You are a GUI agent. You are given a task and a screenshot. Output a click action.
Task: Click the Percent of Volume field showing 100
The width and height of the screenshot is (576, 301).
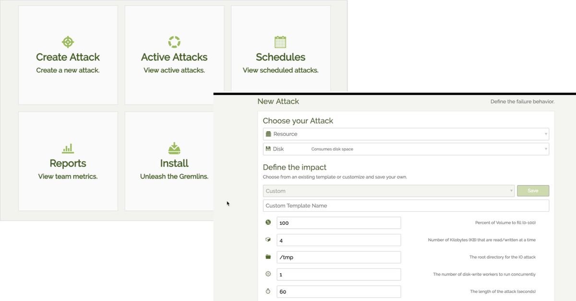pyautogui.click(x=339, y=223)
